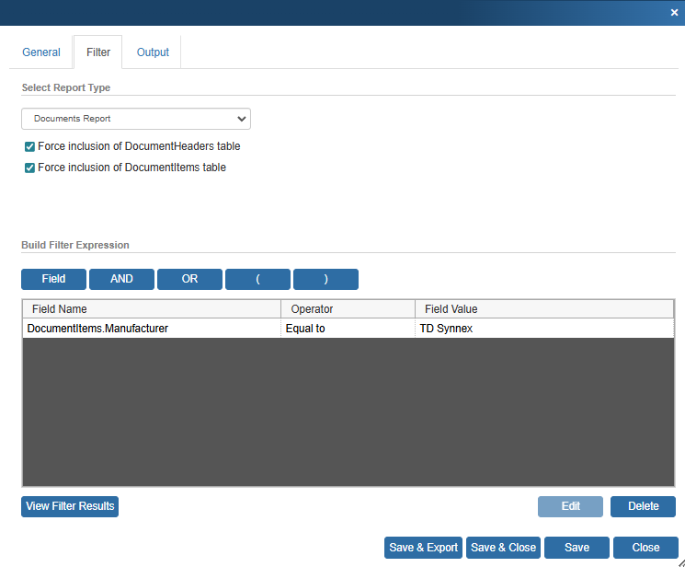685x567 pixels.
Task: Switch to the General tab
Action: point(41,52)
